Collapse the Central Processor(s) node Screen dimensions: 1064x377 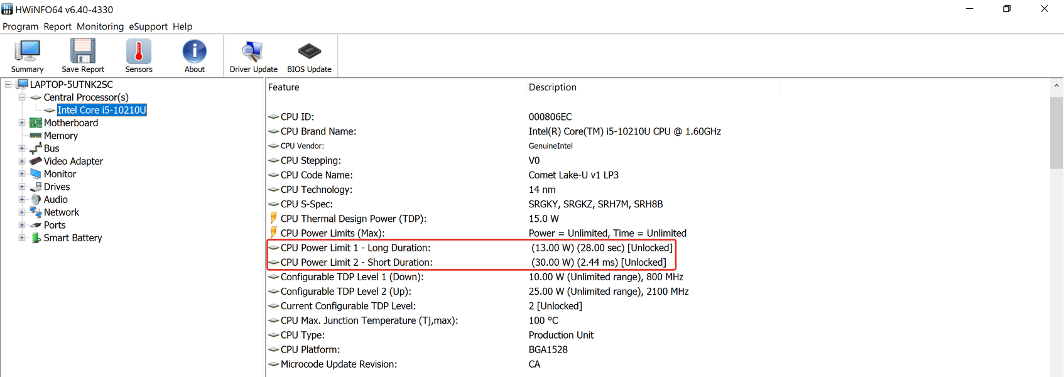click(22, 97)
